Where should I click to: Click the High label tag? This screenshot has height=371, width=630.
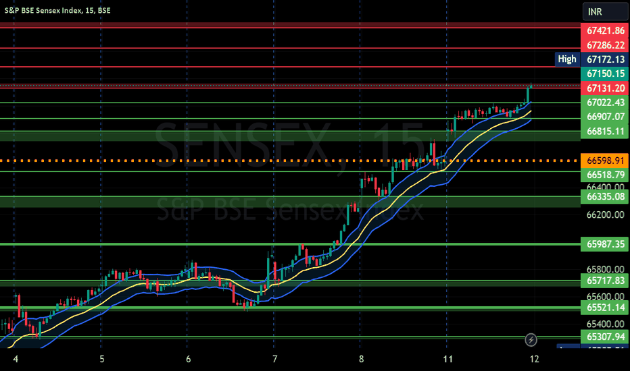(567, 59)
